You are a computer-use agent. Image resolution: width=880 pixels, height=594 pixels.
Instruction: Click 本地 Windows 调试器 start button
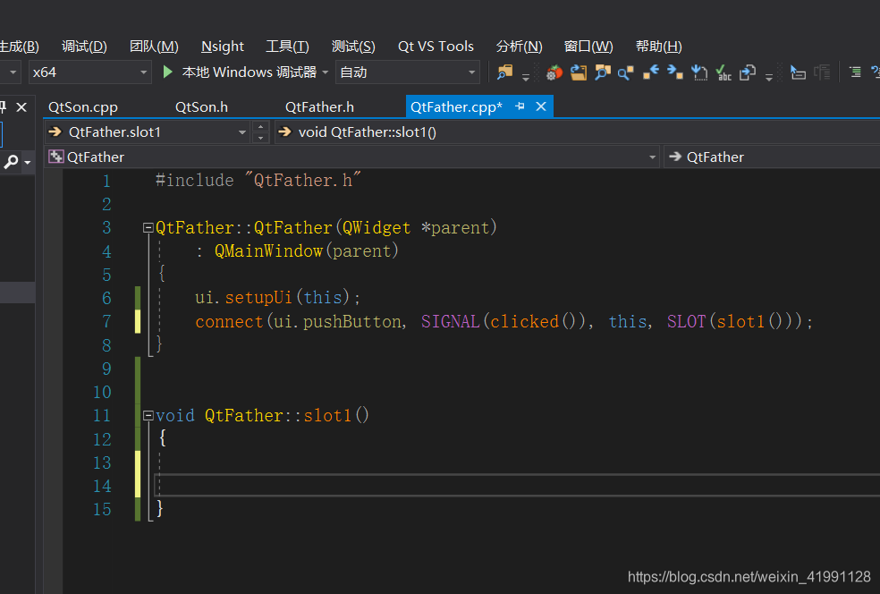click(250, 72)
